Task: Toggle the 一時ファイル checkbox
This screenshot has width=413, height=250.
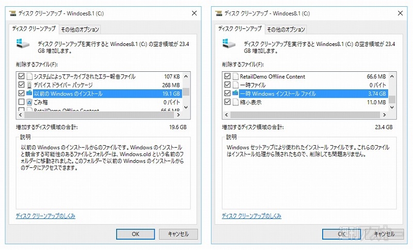Action: pos(227,85)
